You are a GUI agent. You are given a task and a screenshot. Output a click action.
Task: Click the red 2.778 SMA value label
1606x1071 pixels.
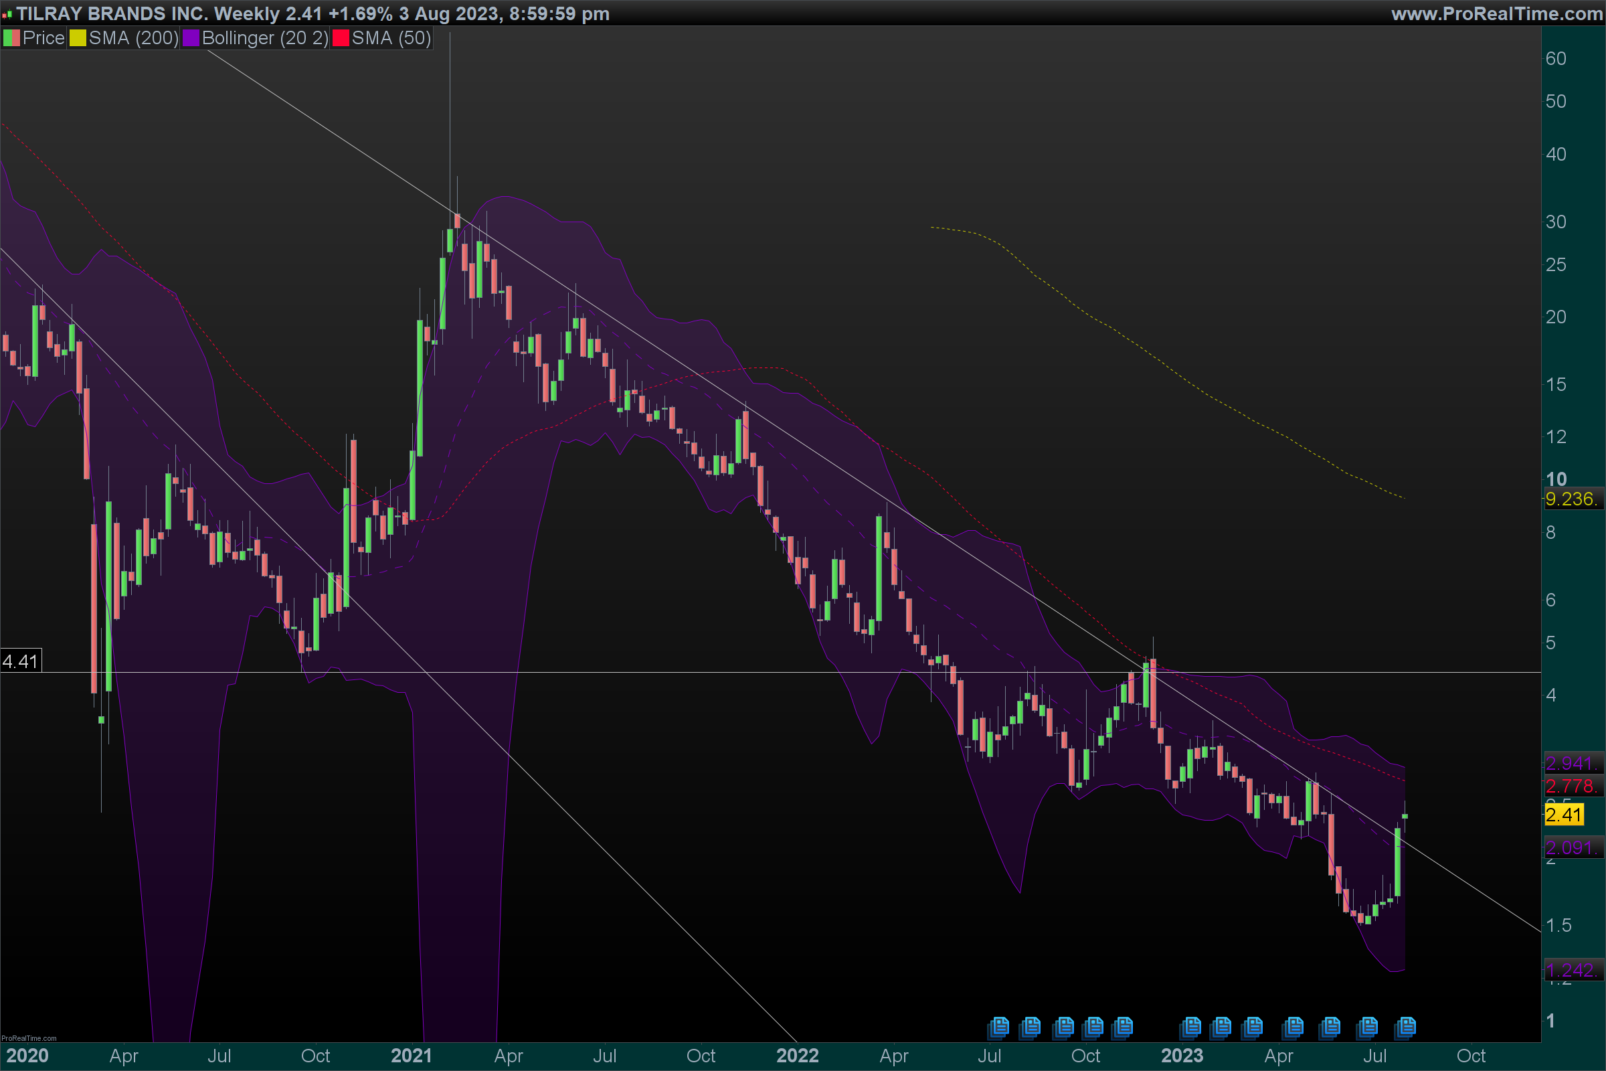pyautogui.click(x=1572, y=785)
